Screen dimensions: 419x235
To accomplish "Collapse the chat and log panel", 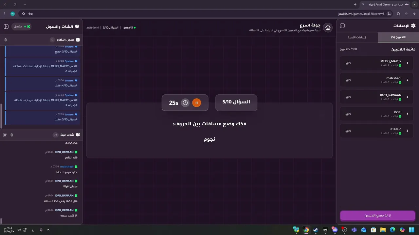I will coord(6,26).
